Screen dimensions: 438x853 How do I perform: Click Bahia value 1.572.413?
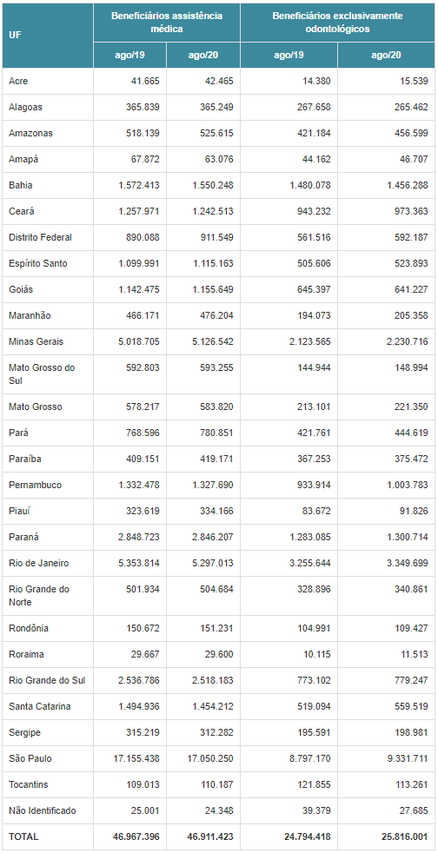pyautogui.click(x=139, y=186)
